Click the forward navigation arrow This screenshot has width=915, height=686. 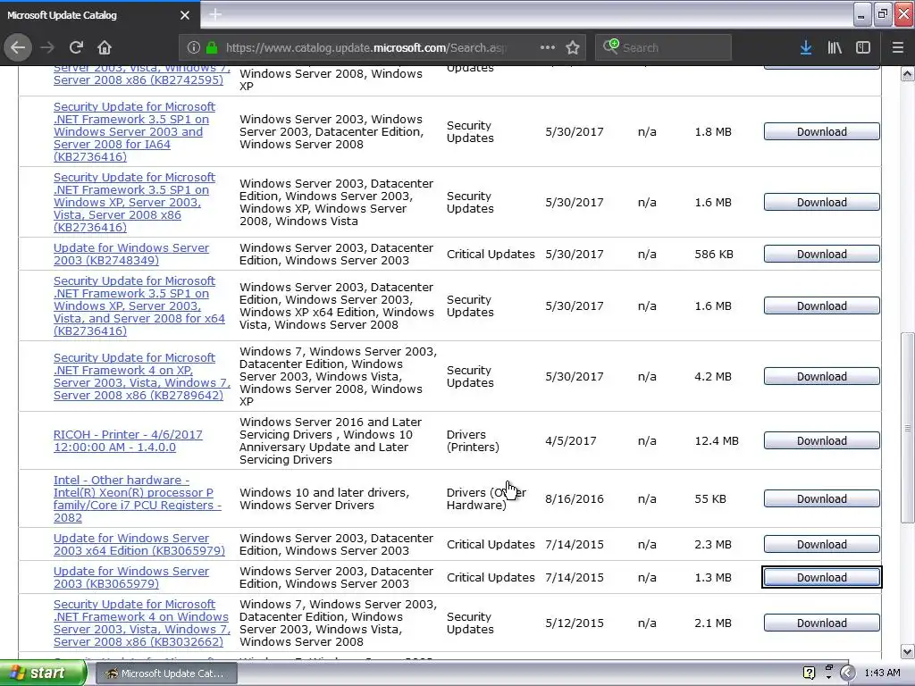coord(47,47)
